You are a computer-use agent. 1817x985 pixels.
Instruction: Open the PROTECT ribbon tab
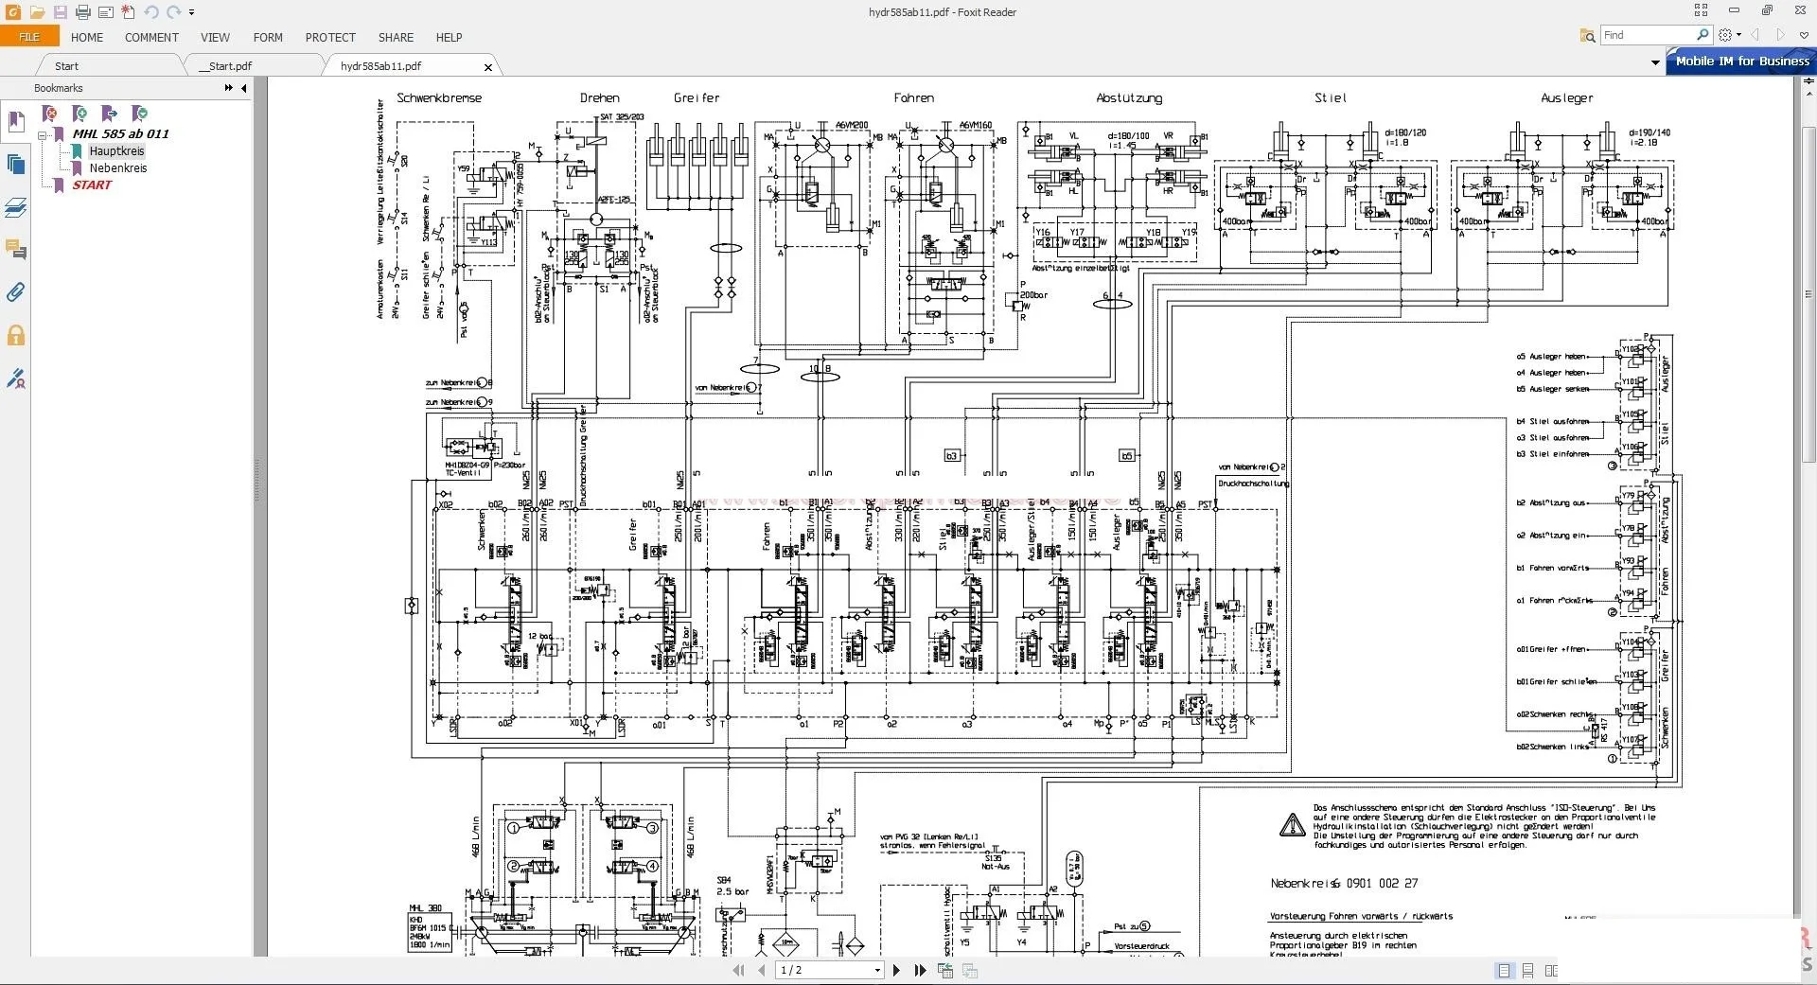pyautogui.click(x=330, y=38)
